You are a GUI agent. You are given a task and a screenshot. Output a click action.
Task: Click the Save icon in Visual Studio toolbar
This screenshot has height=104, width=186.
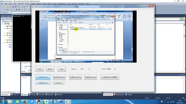tap(13, 7)
